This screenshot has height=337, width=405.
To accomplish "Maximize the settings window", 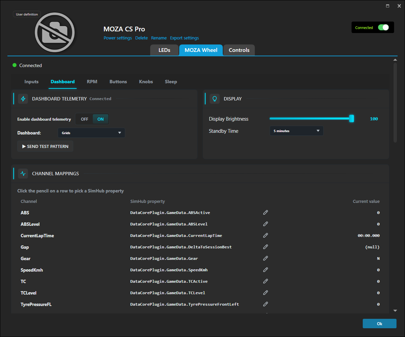I will pyautogui.click(x=388, y=6).
